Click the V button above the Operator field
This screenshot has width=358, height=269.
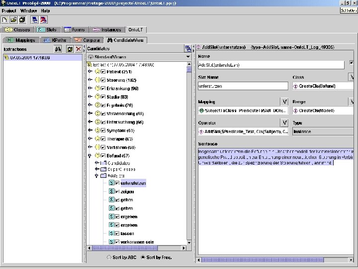[284, 123]
